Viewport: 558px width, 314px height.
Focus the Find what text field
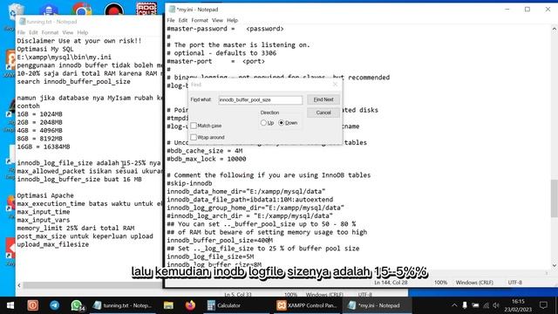click(x=261, y=100)
